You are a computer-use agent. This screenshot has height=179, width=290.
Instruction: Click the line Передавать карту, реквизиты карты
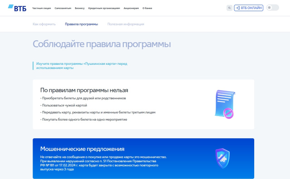(x=98, y=112)
